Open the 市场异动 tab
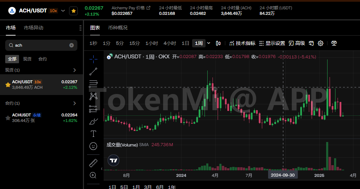This screenshot has height=189, width=360. (x=34, y=28)
